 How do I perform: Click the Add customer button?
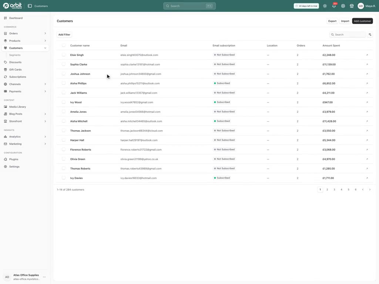(362, 21)
